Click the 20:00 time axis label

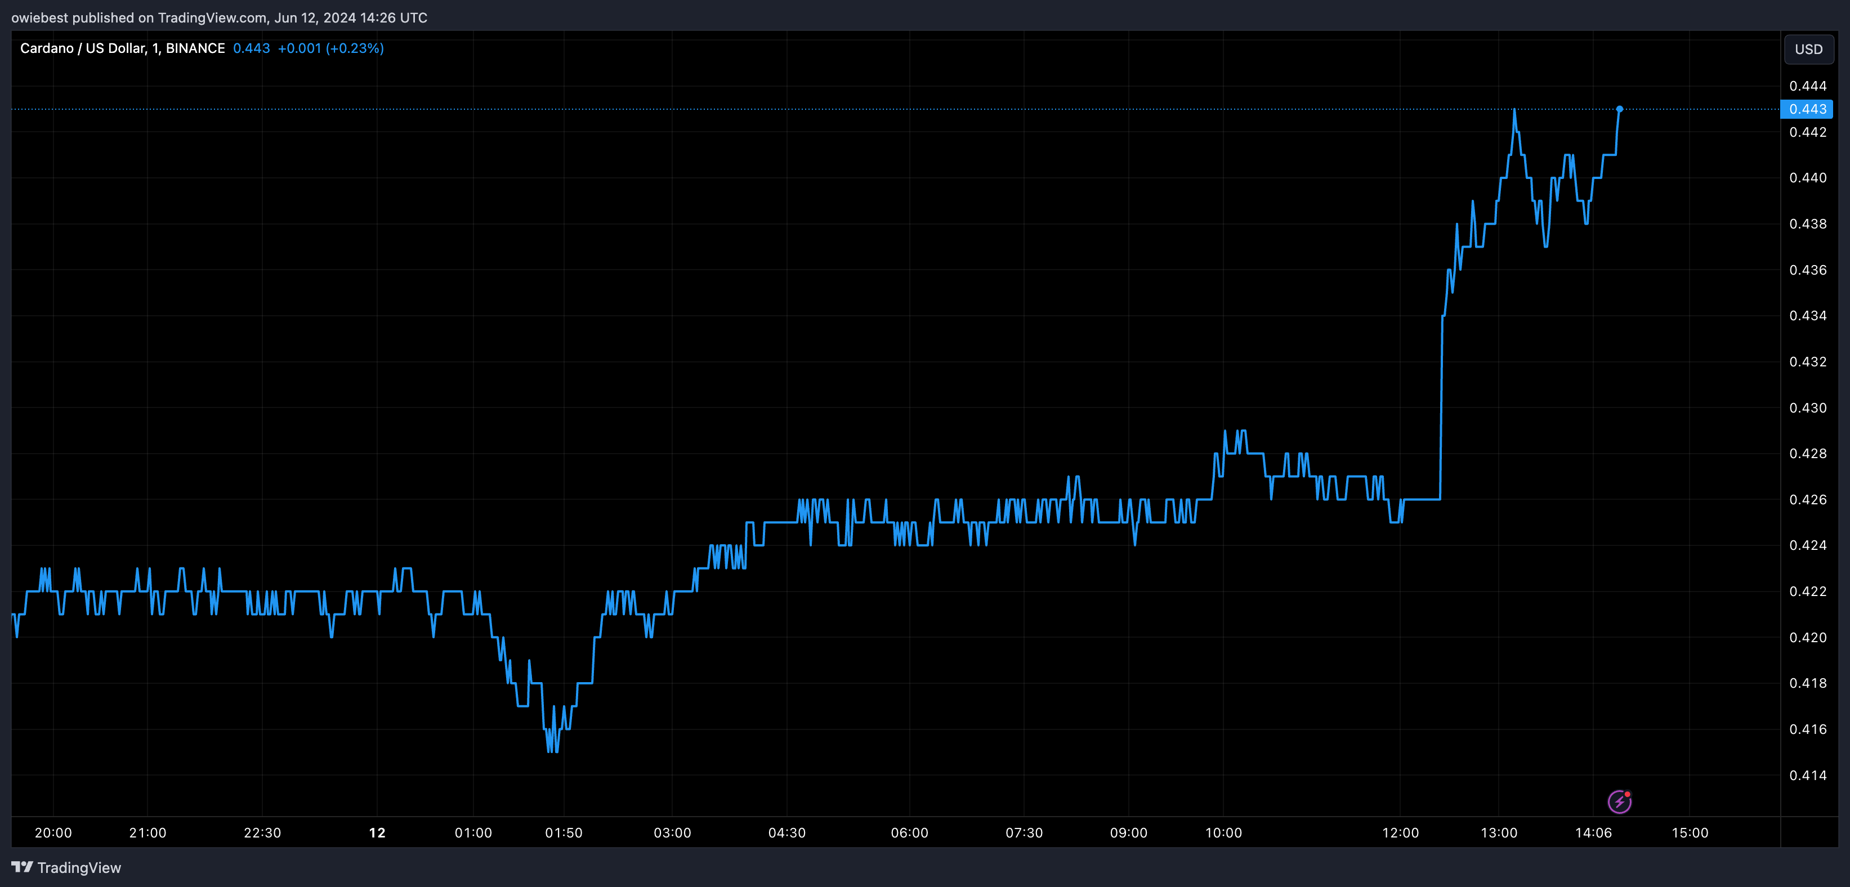pos(53,832)
